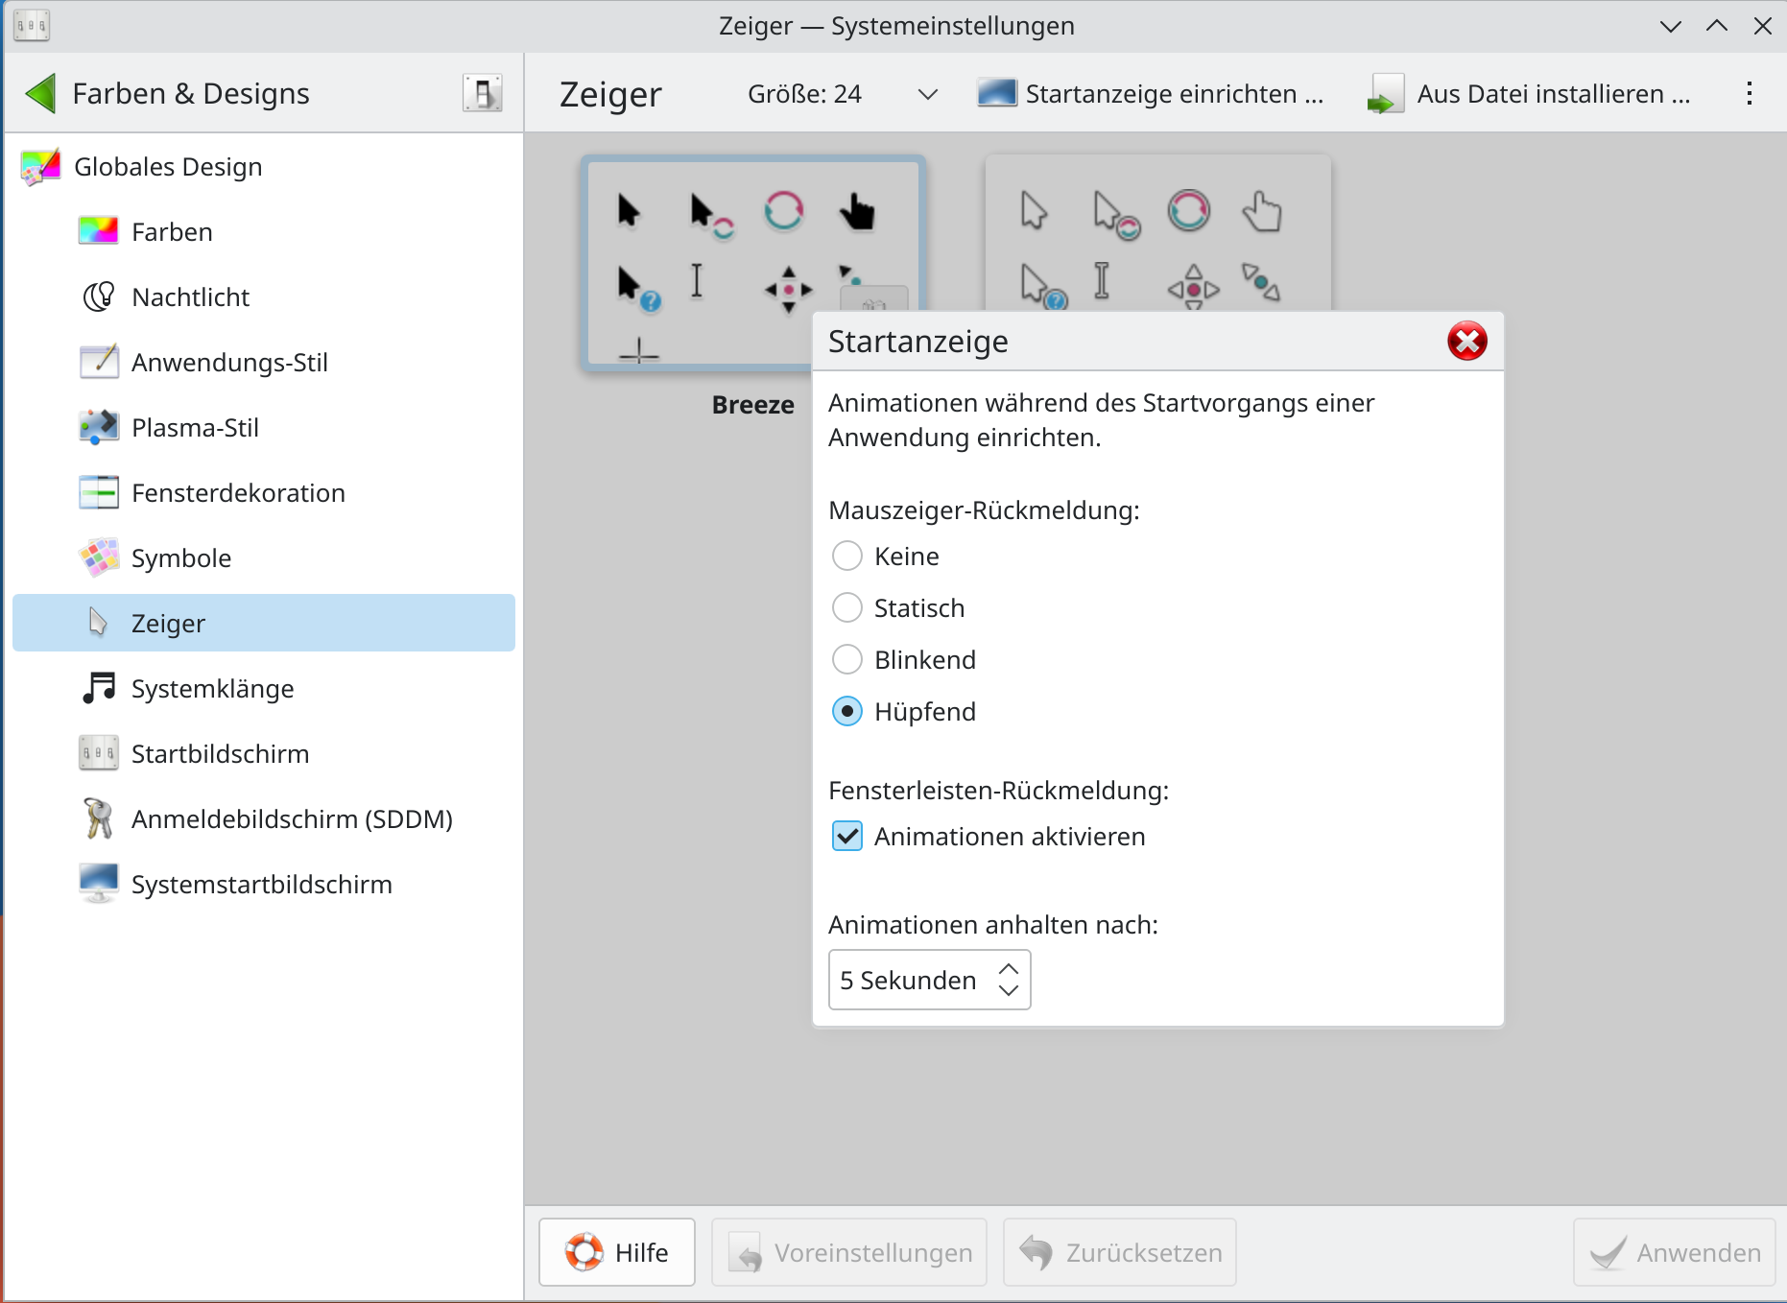The image size is (1787, 1303).
Task: Select the light cursor theme thumbnail
Action: 1158,233
